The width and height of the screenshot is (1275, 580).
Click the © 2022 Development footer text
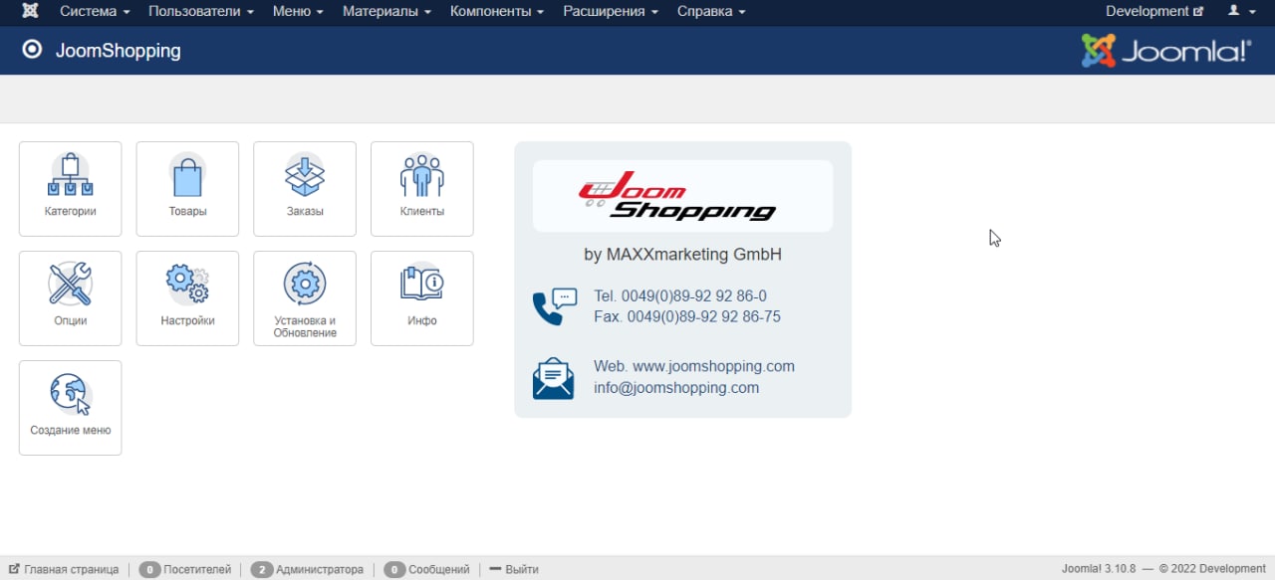click(x=1212, y=569)
